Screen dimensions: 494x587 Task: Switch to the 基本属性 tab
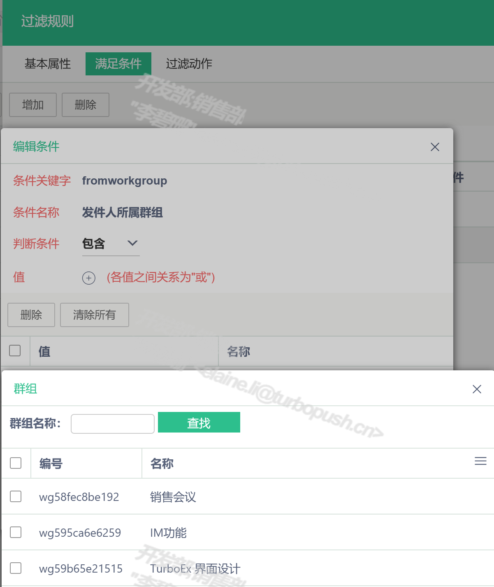coord(48,64)
